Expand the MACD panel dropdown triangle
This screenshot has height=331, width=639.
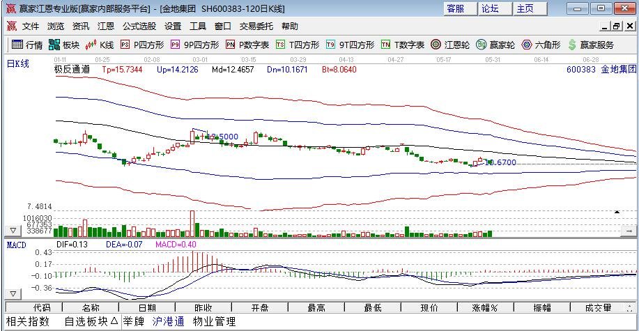pyautogui.click(x=13, y=294)
